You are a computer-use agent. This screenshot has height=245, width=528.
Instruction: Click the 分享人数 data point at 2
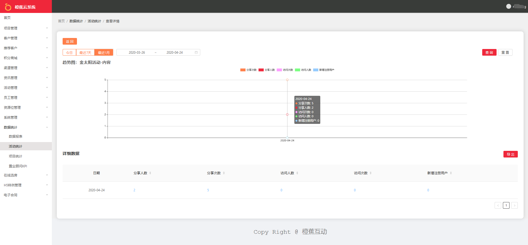click(287, 115)
